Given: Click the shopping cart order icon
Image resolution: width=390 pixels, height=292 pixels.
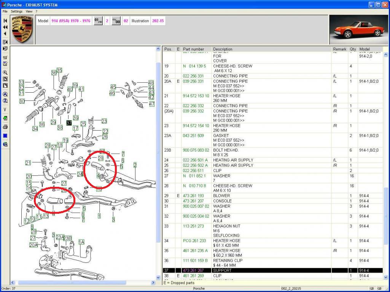Looking at the screenshot, I should tap(5, 57).
